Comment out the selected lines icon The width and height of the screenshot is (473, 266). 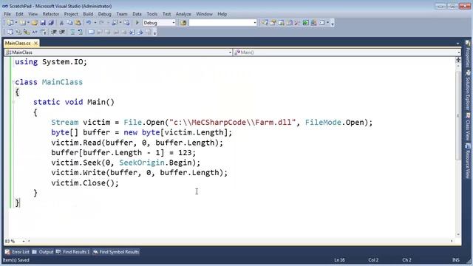(72, 32)
